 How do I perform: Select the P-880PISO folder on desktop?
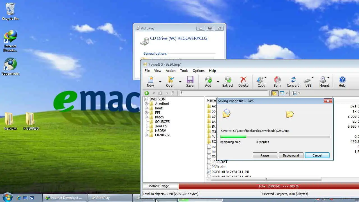point(31,121)
